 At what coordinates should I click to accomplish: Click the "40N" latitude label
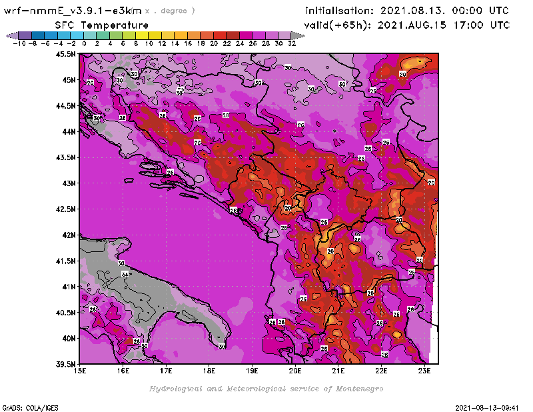click(x=69, y=339)
